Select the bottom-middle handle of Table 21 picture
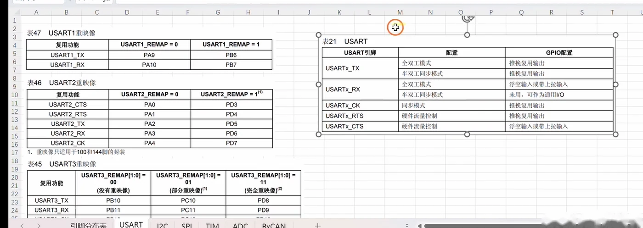The height and width of the screenshot is (228, 643). coord(467,134)
